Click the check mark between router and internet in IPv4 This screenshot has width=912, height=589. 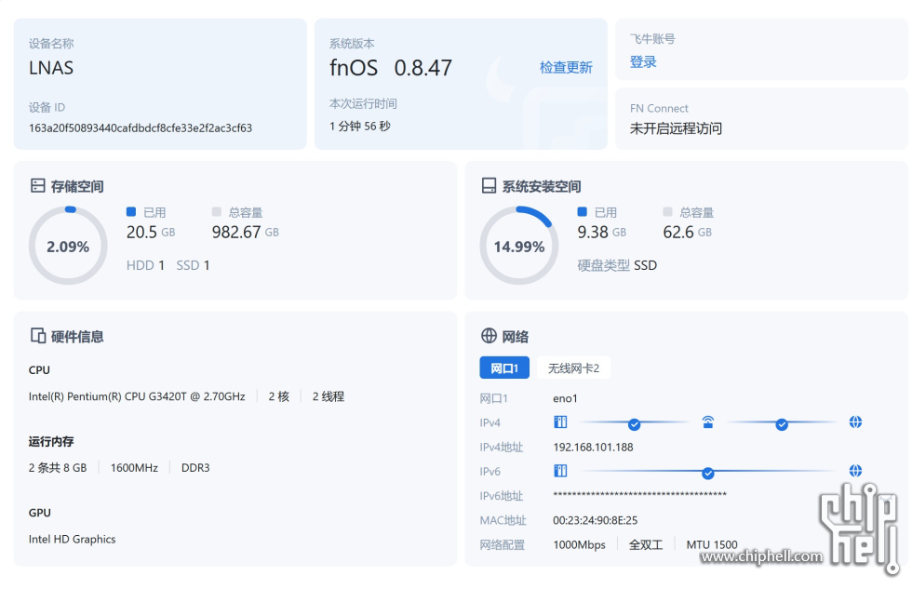(x=782, y=424)
